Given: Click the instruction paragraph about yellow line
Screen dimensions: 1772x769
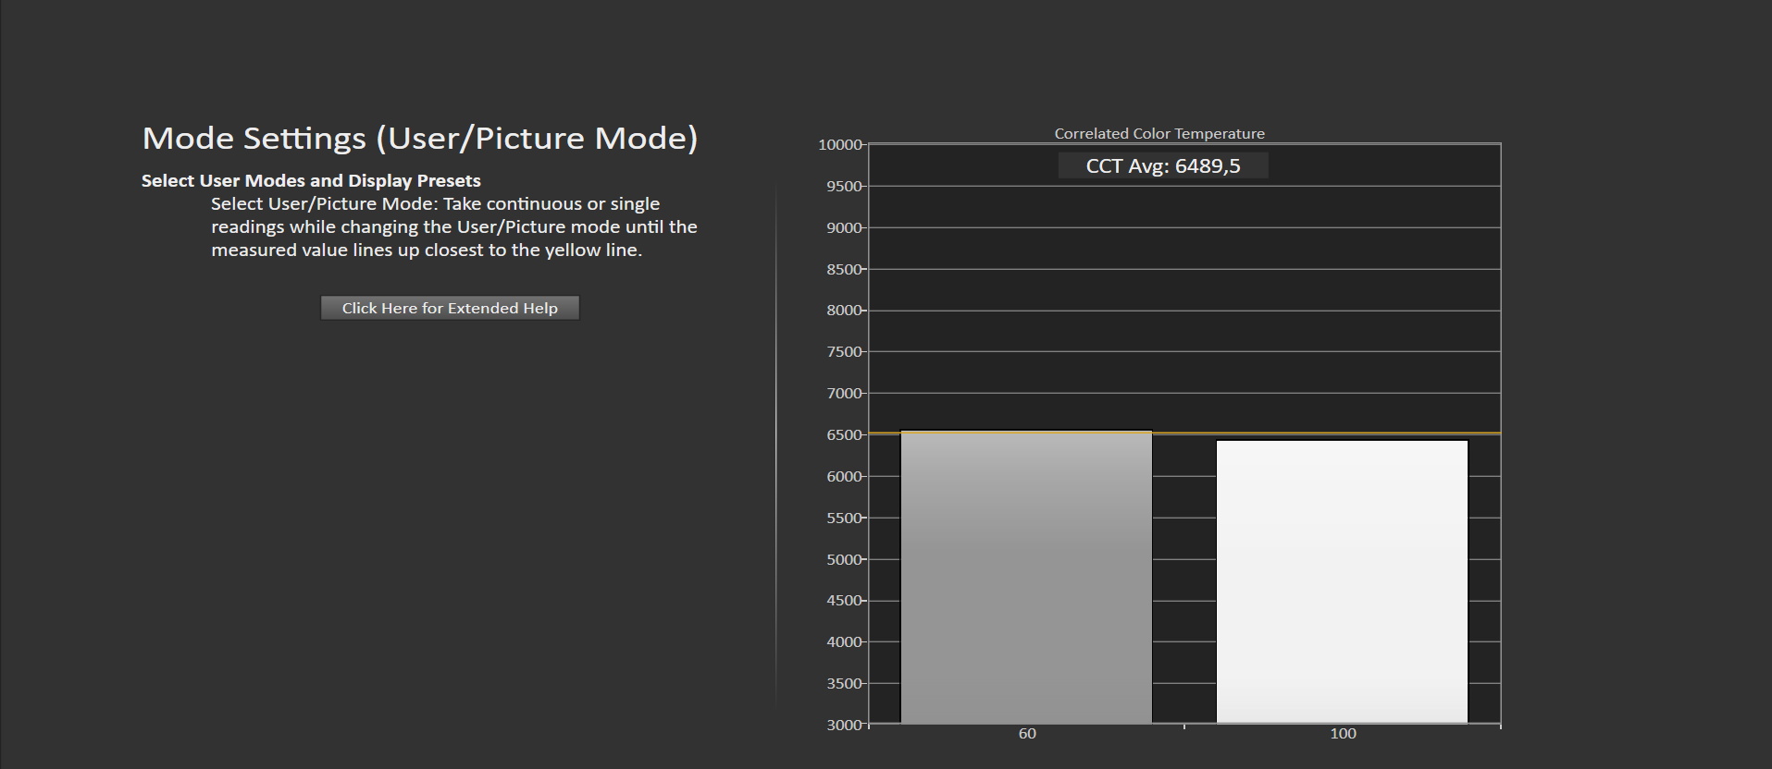Looking at the screenshot, I should pyautogui.click(x=453, y=227).
